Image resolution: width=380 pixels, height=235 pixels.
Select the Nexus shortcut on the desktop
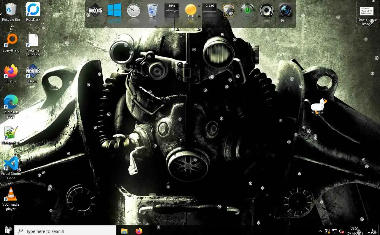pyautogui.click(x=33, y=74)
